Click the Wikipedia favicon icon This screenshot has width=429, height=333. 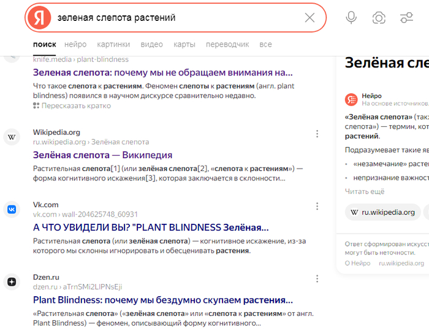12,137
